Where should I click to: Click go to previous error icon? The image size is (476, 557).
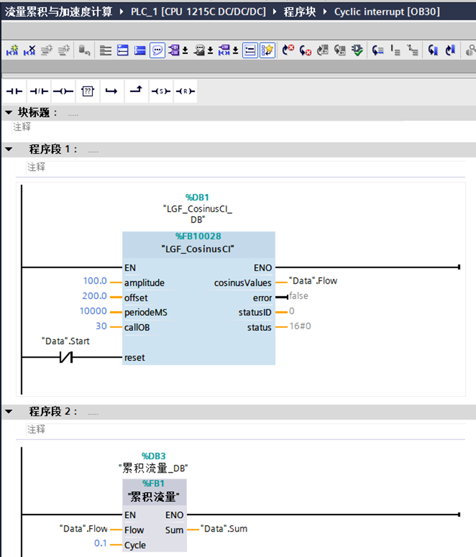tap(305, 51)
